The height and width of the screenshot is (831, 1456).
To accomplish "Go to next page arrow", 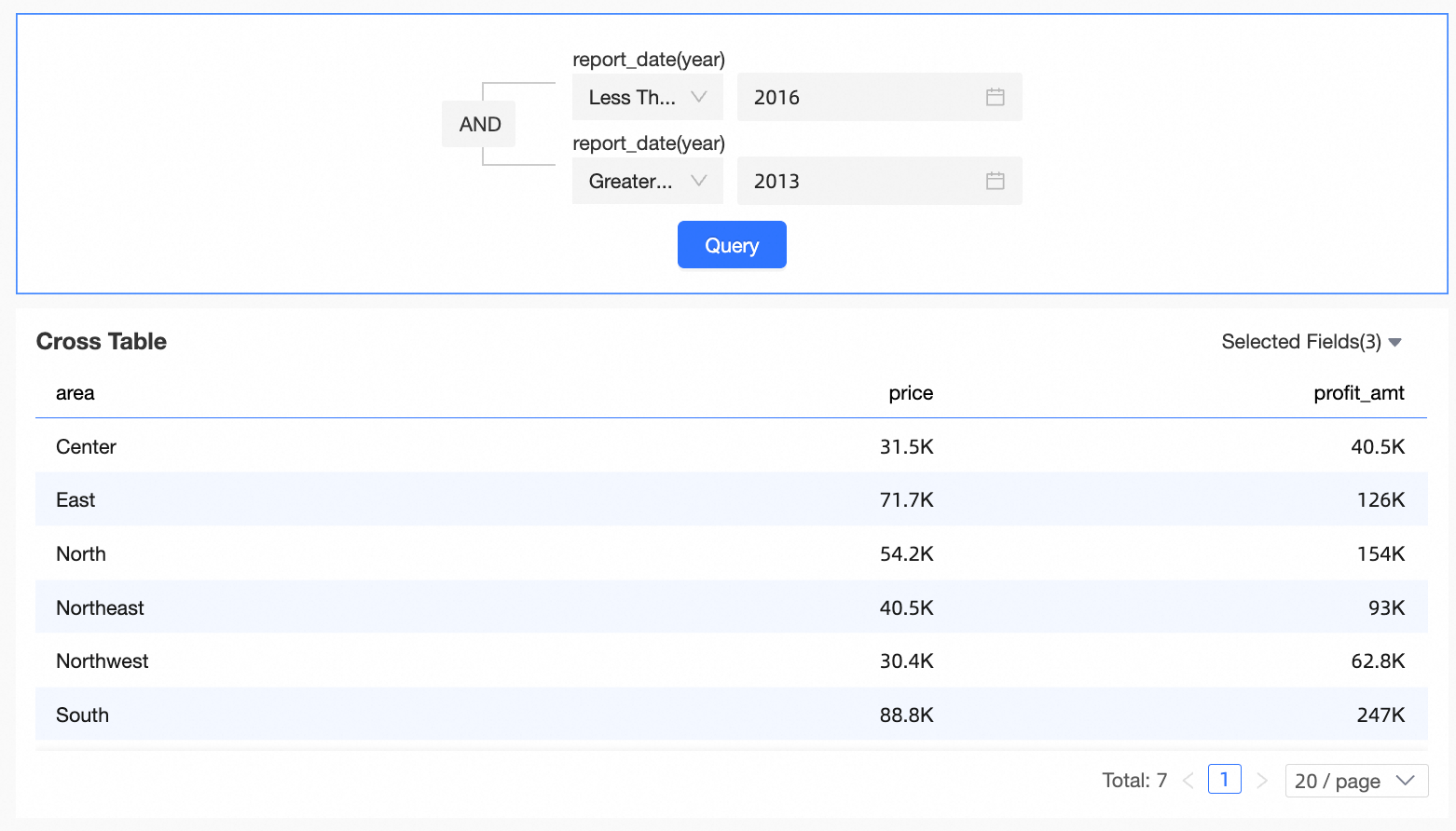I will click(1261, 781).
